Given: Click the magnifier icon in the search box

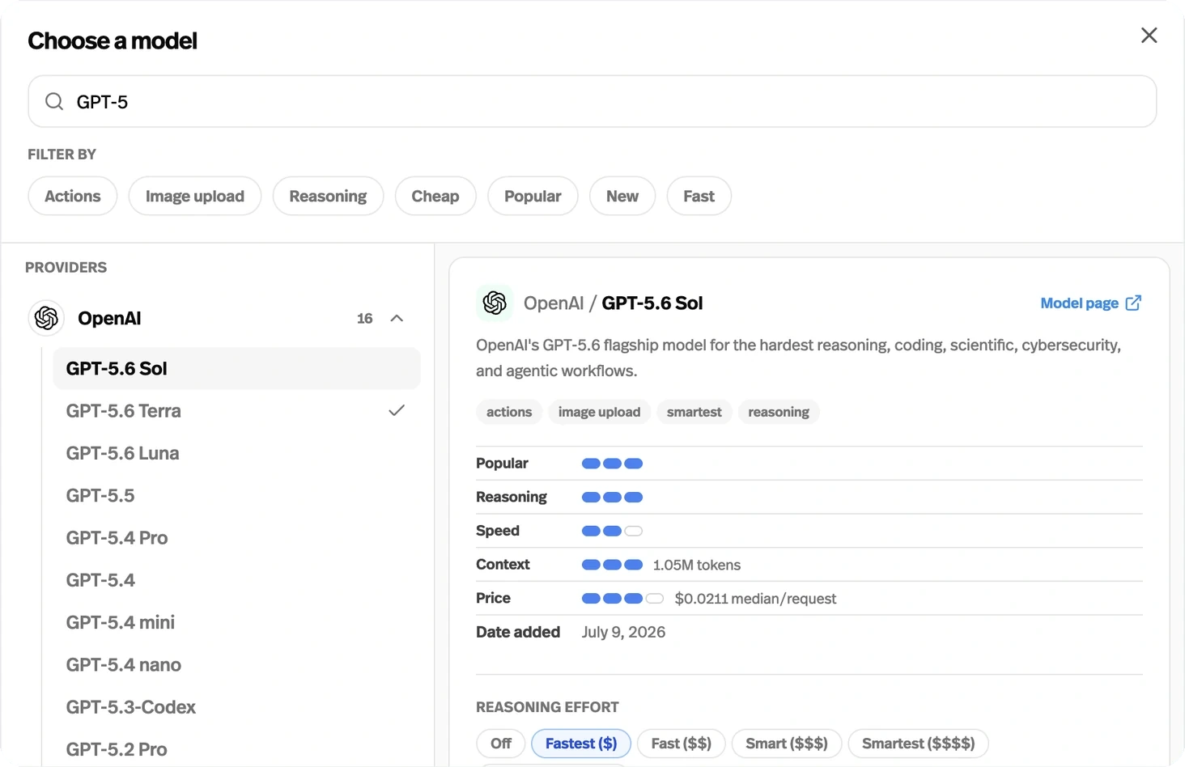Looking at the screenshot, I should 54,101.
